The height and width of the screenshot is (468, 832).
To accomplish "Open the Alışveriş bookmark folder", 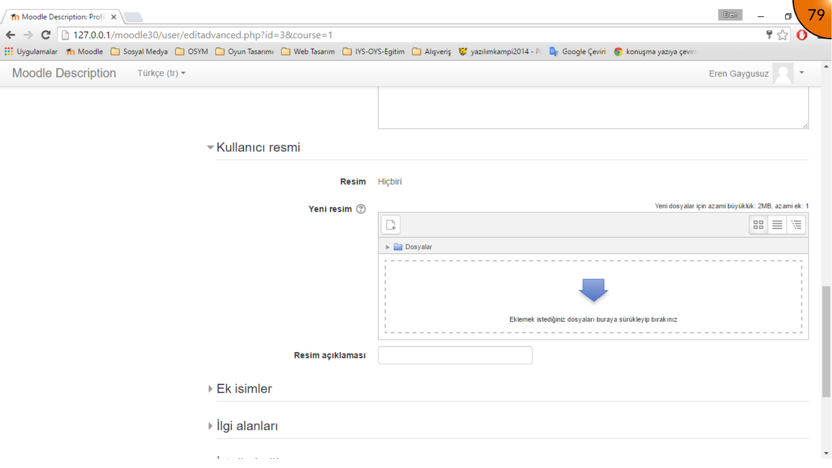I will pos(431,52).
